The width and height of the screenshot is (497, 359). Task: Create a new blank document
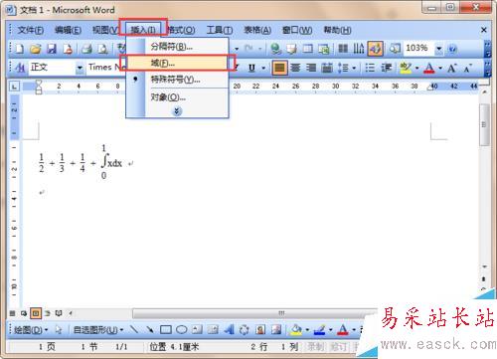click(20, 49)
